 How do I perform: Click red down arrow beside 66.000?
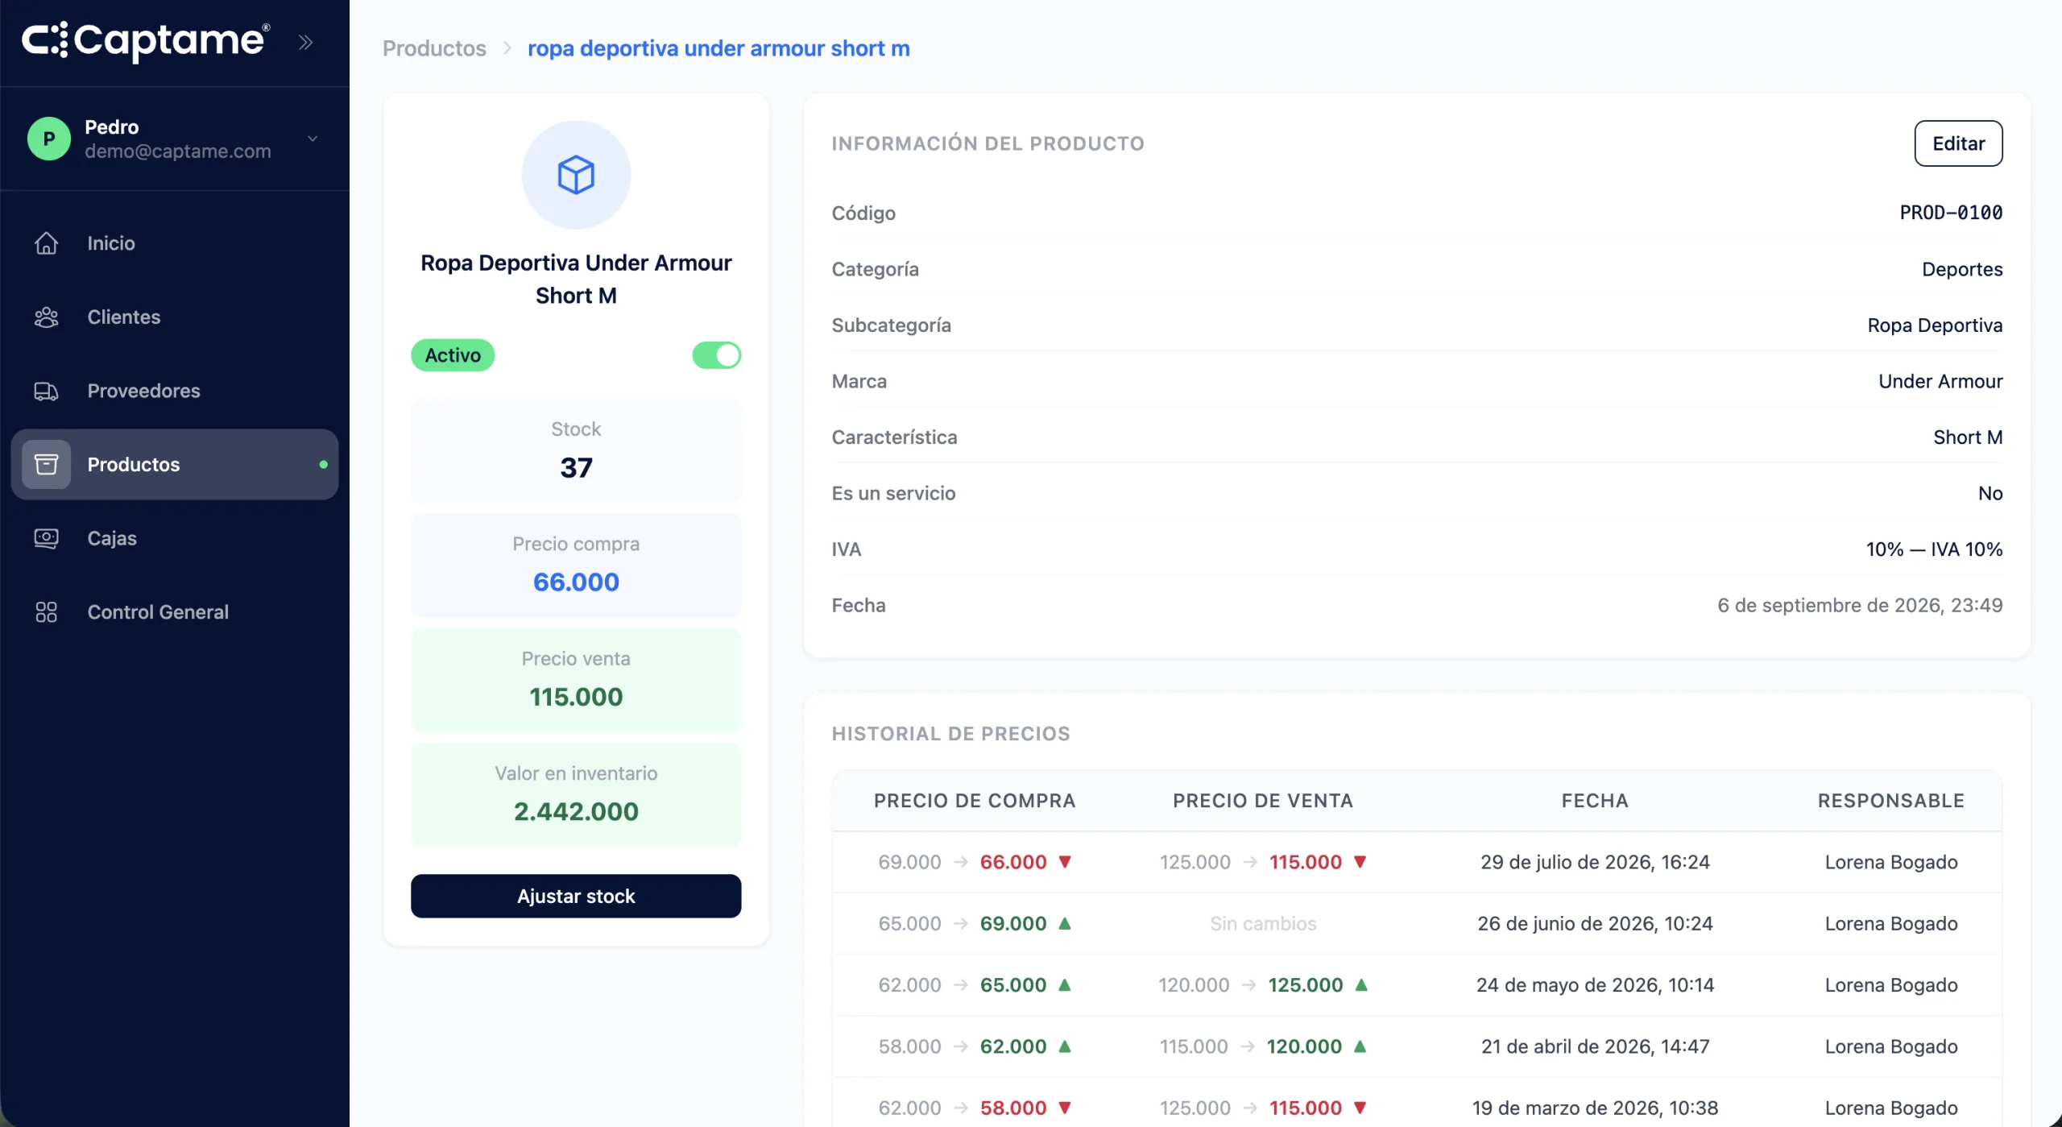coord(1065,862)
